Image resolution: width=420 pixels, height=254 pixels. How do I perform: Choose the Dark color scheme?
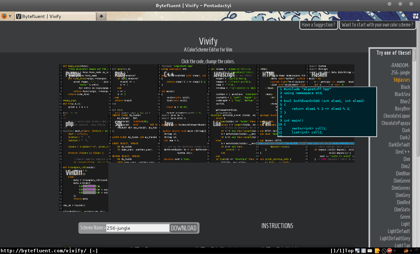pos(406,130)
